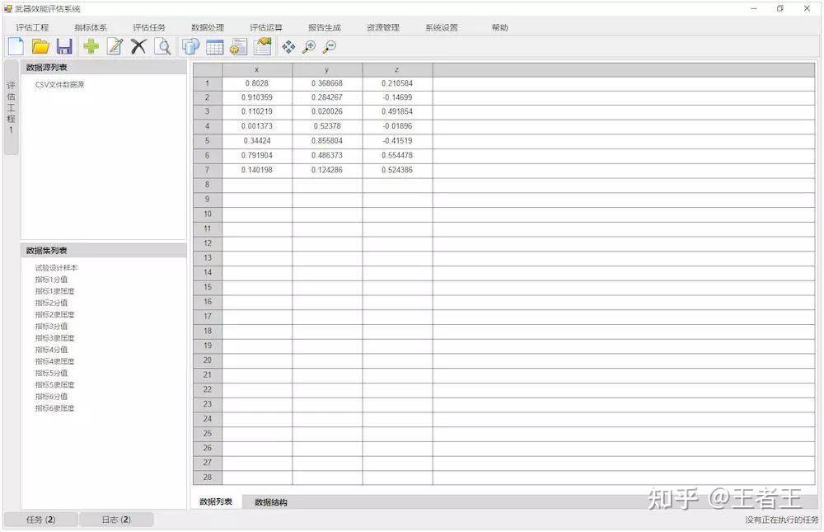Click the Delete X toolbar icon
This screenshot has height=532, width=824.
coord(138,47)
